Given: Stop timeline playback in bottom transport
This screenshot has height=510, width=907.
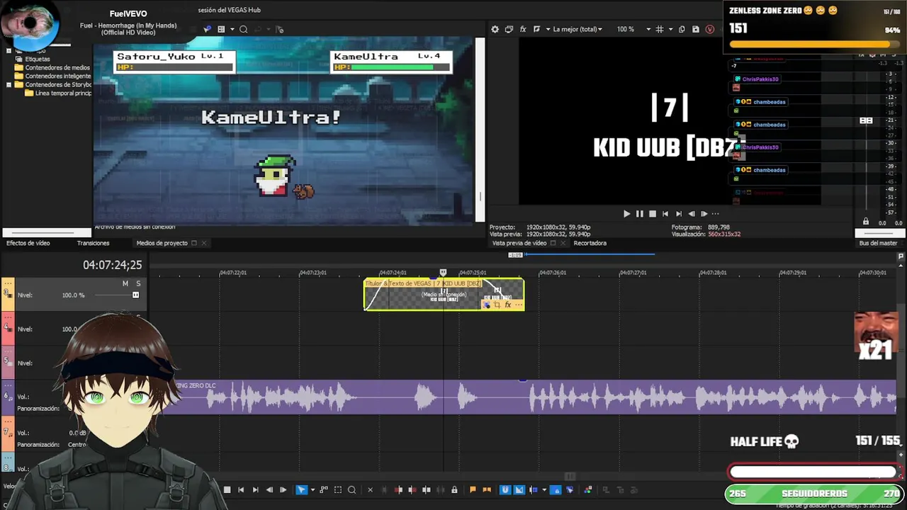Looking at the screenshot, I should pos(227,489).
